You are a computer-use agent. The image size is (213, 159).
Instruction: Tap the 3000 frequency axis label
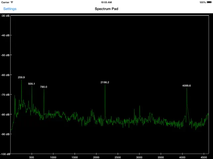tap(139, 157)
